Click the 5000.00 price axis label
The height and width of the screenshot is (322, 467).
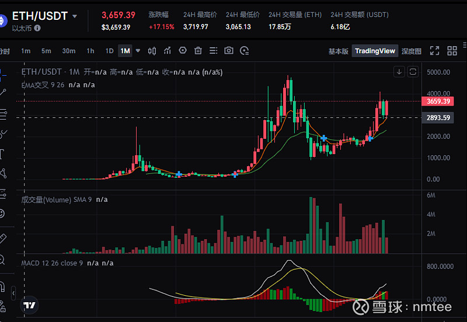(438, 72)
